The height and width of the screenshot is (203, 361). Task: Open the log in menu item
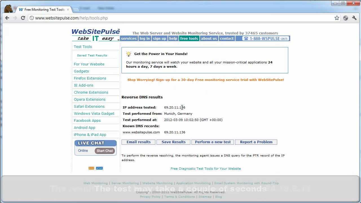(144, 39)
